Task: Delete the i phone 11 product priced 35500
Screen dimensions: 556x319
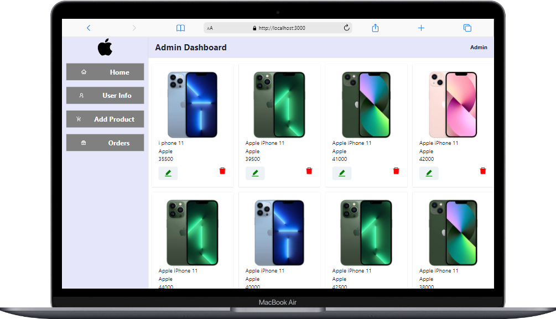Action: coord(222,171)
